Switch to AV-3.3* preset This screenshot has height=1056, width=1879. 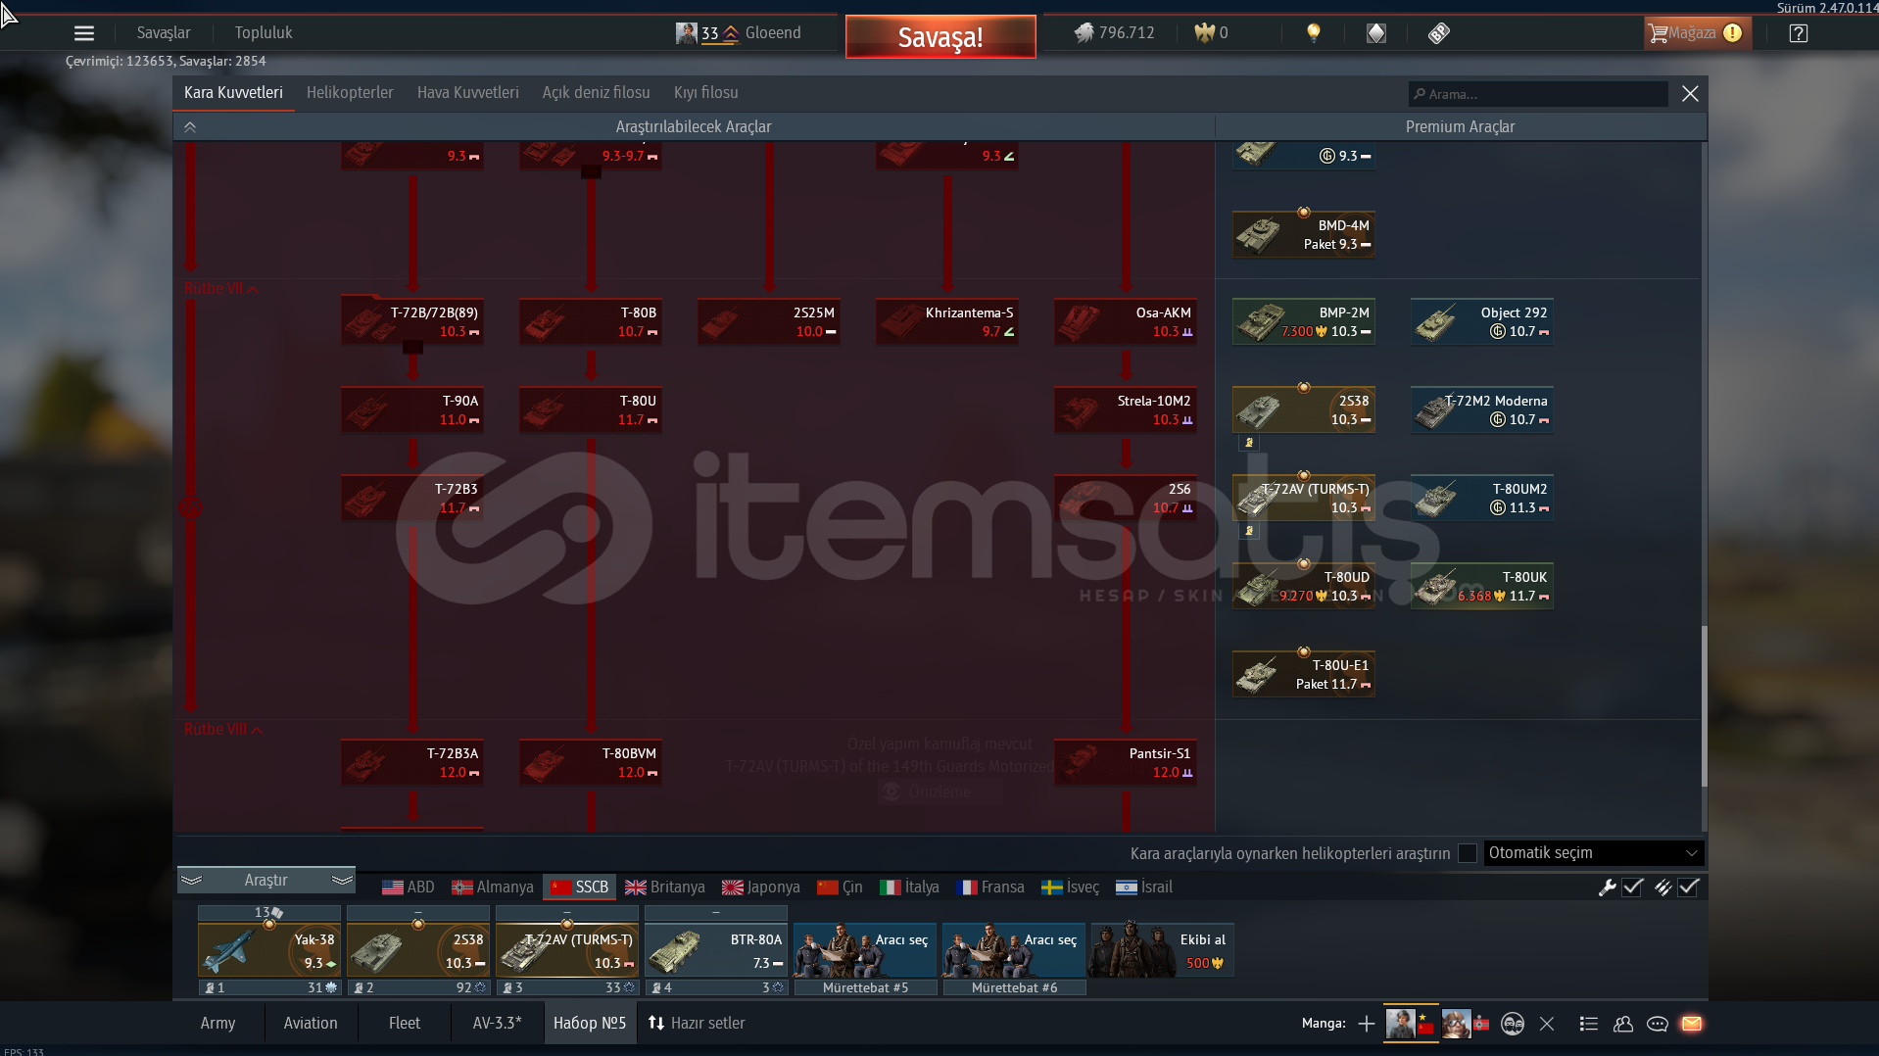click(x=498, y=1023)
